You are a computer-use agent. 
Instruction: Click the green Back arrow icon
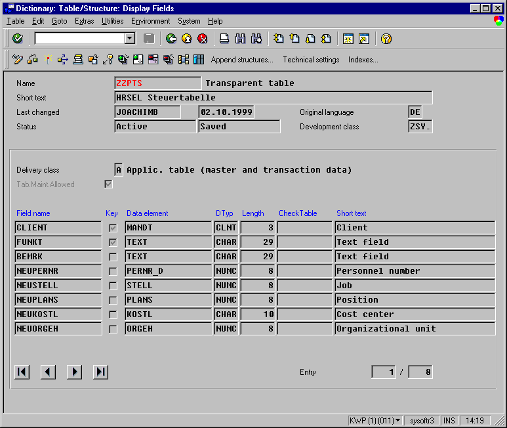click(171, 39)
